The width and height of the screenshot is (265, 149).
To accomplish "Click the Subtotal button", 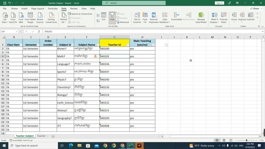I will [251, 17].
